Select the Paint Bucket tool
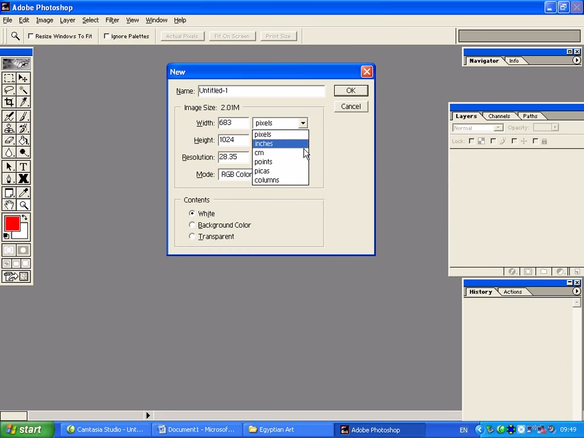This screenshot has height=438, width=584. click(x=23, y=141)
